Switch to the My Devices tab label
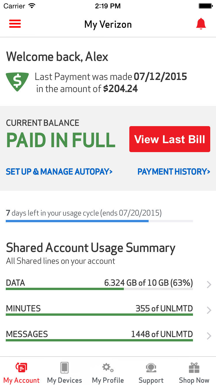Screen dimensions: 216x385 click(65, 380)
